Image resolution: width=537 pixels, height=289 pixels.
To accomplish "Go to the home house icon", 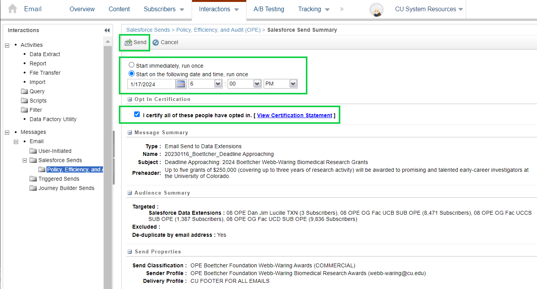I will [x=12, y=9].
